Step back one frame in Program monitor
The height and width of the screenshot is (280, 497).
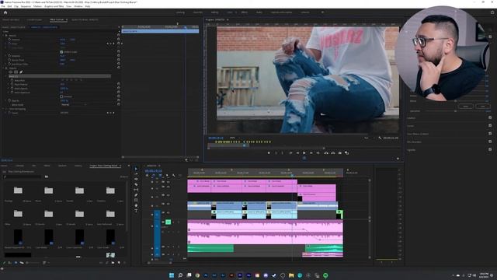(297, 153)
